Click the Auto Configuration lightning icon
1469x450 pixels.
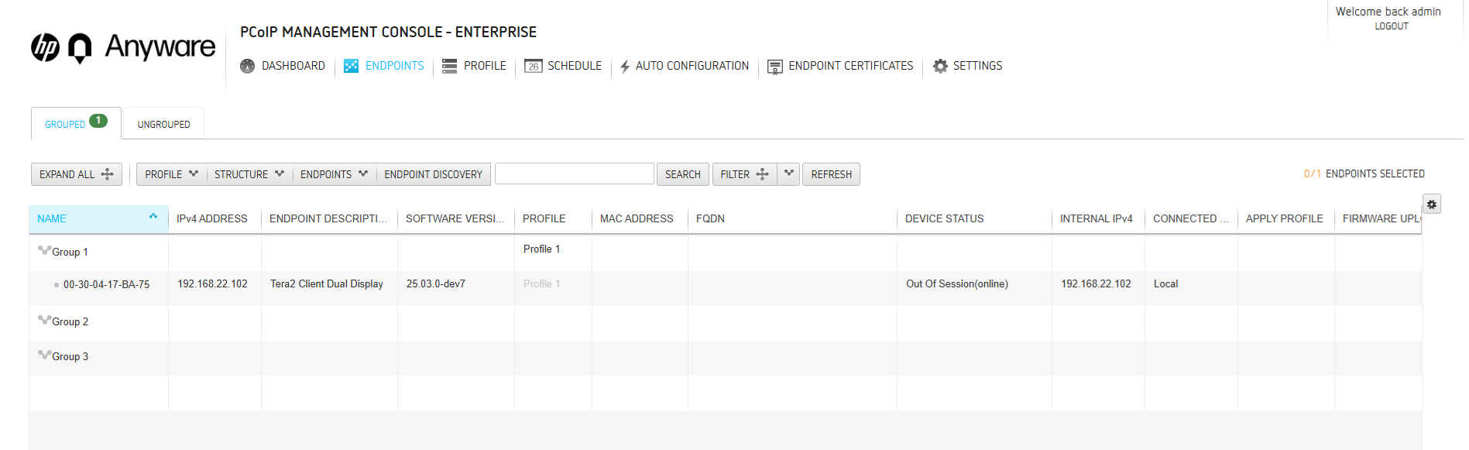625,67
